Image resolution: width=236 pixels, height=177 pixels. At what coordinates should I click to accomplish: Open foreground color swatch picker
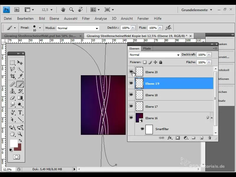(x=13, y=143)
